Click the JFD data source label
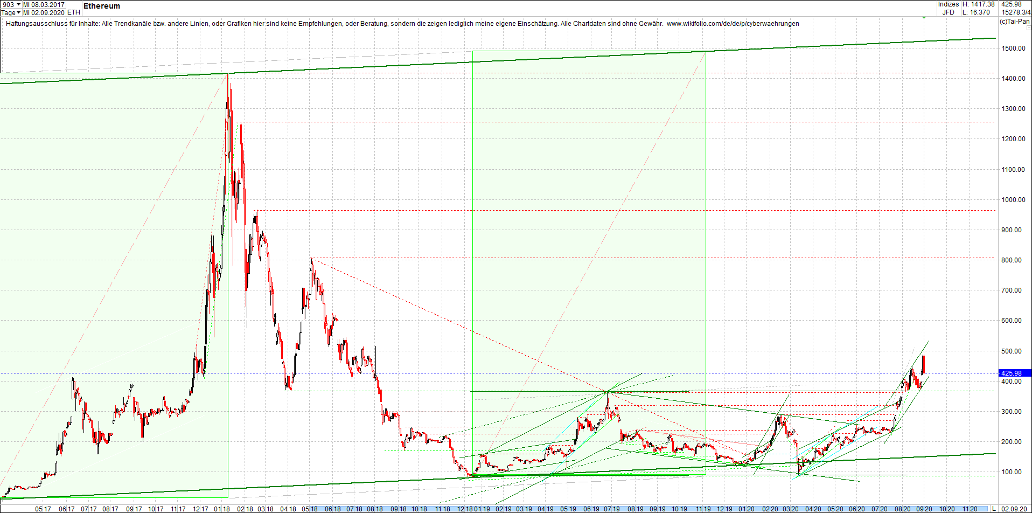1032x513 pixels. tap(949, 12)
